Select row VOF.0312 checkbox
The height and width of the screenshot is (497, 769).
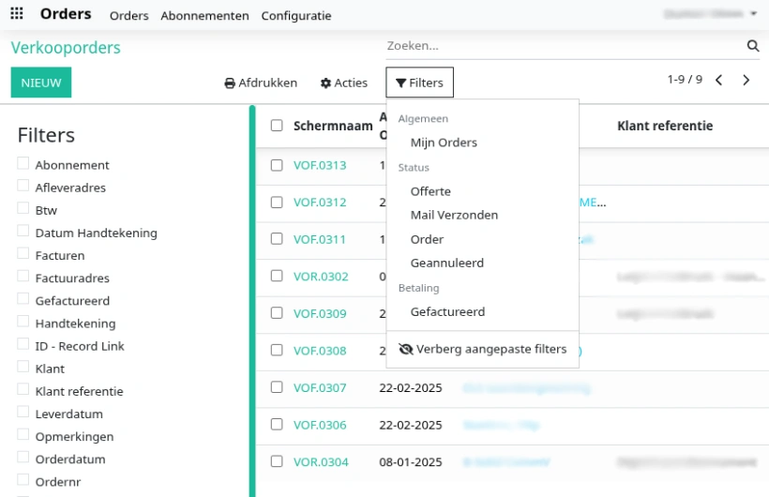(277, 203)
